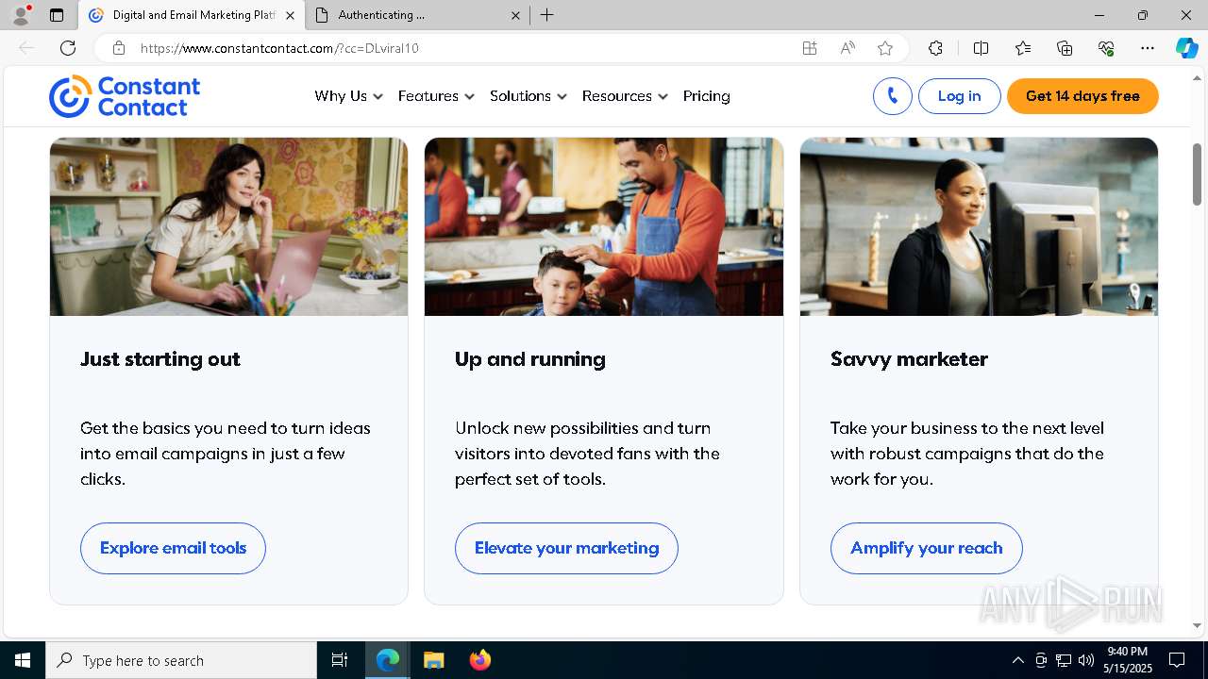1208x679 pixels.
Task: Open the Pricing page
Action: (x=706, y=96)
